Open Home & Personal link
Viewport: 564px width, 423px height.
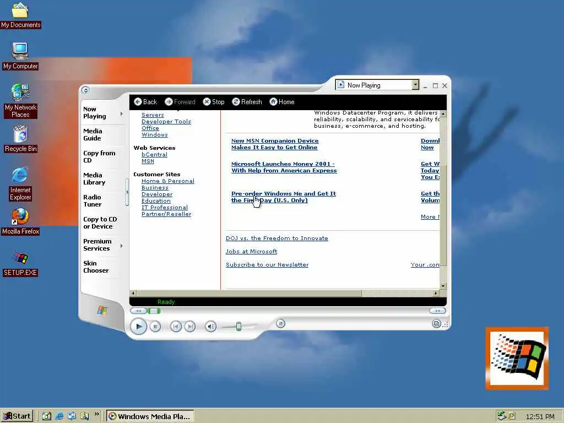coord(168,181)
